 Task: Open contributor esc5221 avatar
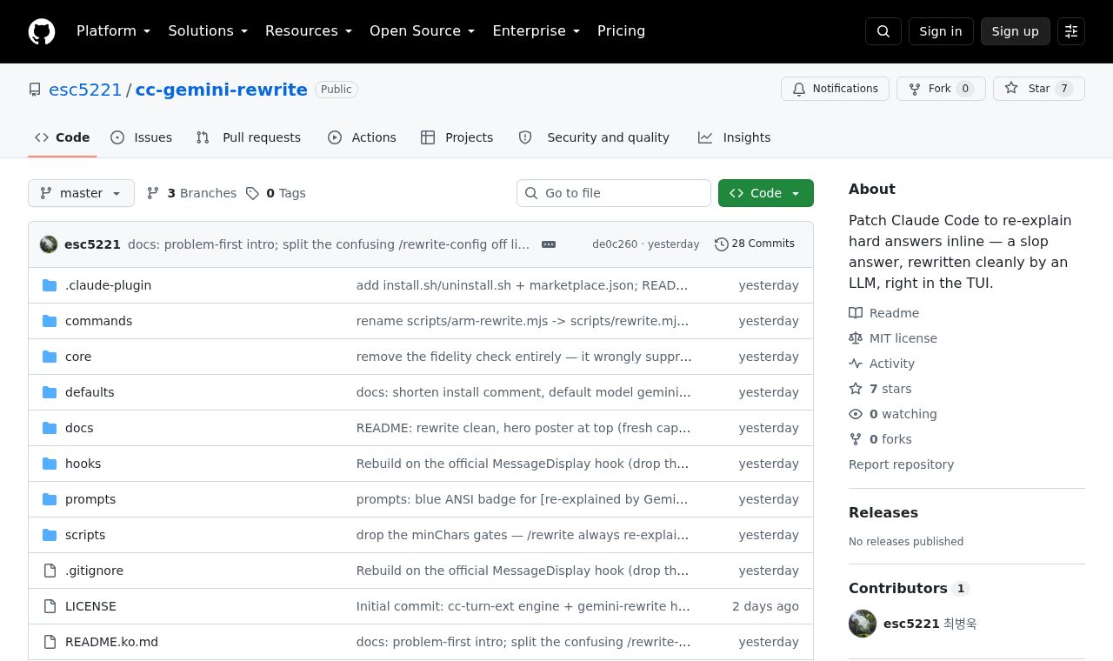(863, 624)
